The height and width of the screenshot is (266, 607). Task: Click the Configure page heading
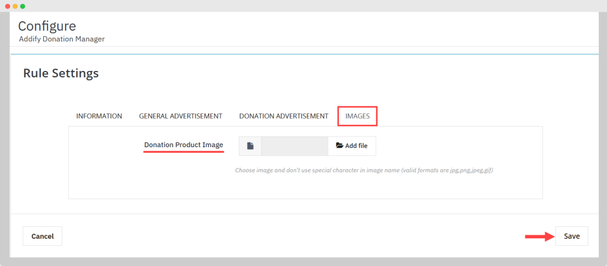click(47, 26)
